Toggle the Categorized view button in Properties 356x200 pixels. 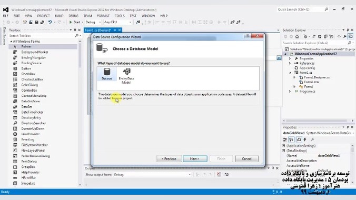[x=285, y=139]
